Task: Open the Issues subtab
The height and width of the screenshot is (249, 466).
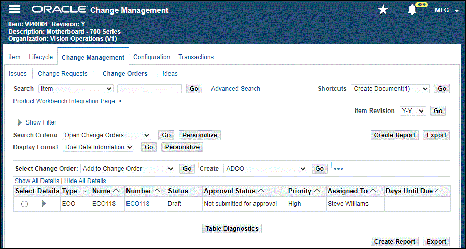Action: pyautogui.click(x=18, y=74)
